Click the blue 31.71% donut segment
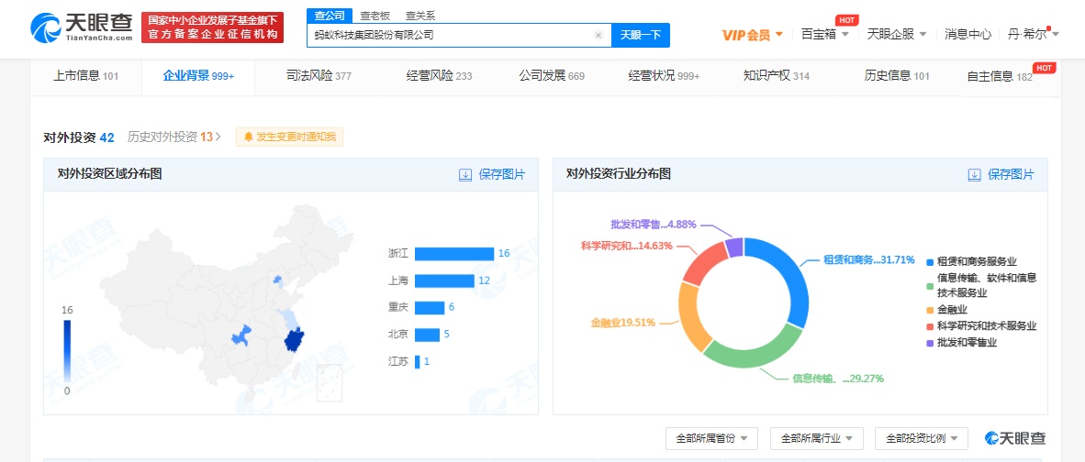 [790, 269]
